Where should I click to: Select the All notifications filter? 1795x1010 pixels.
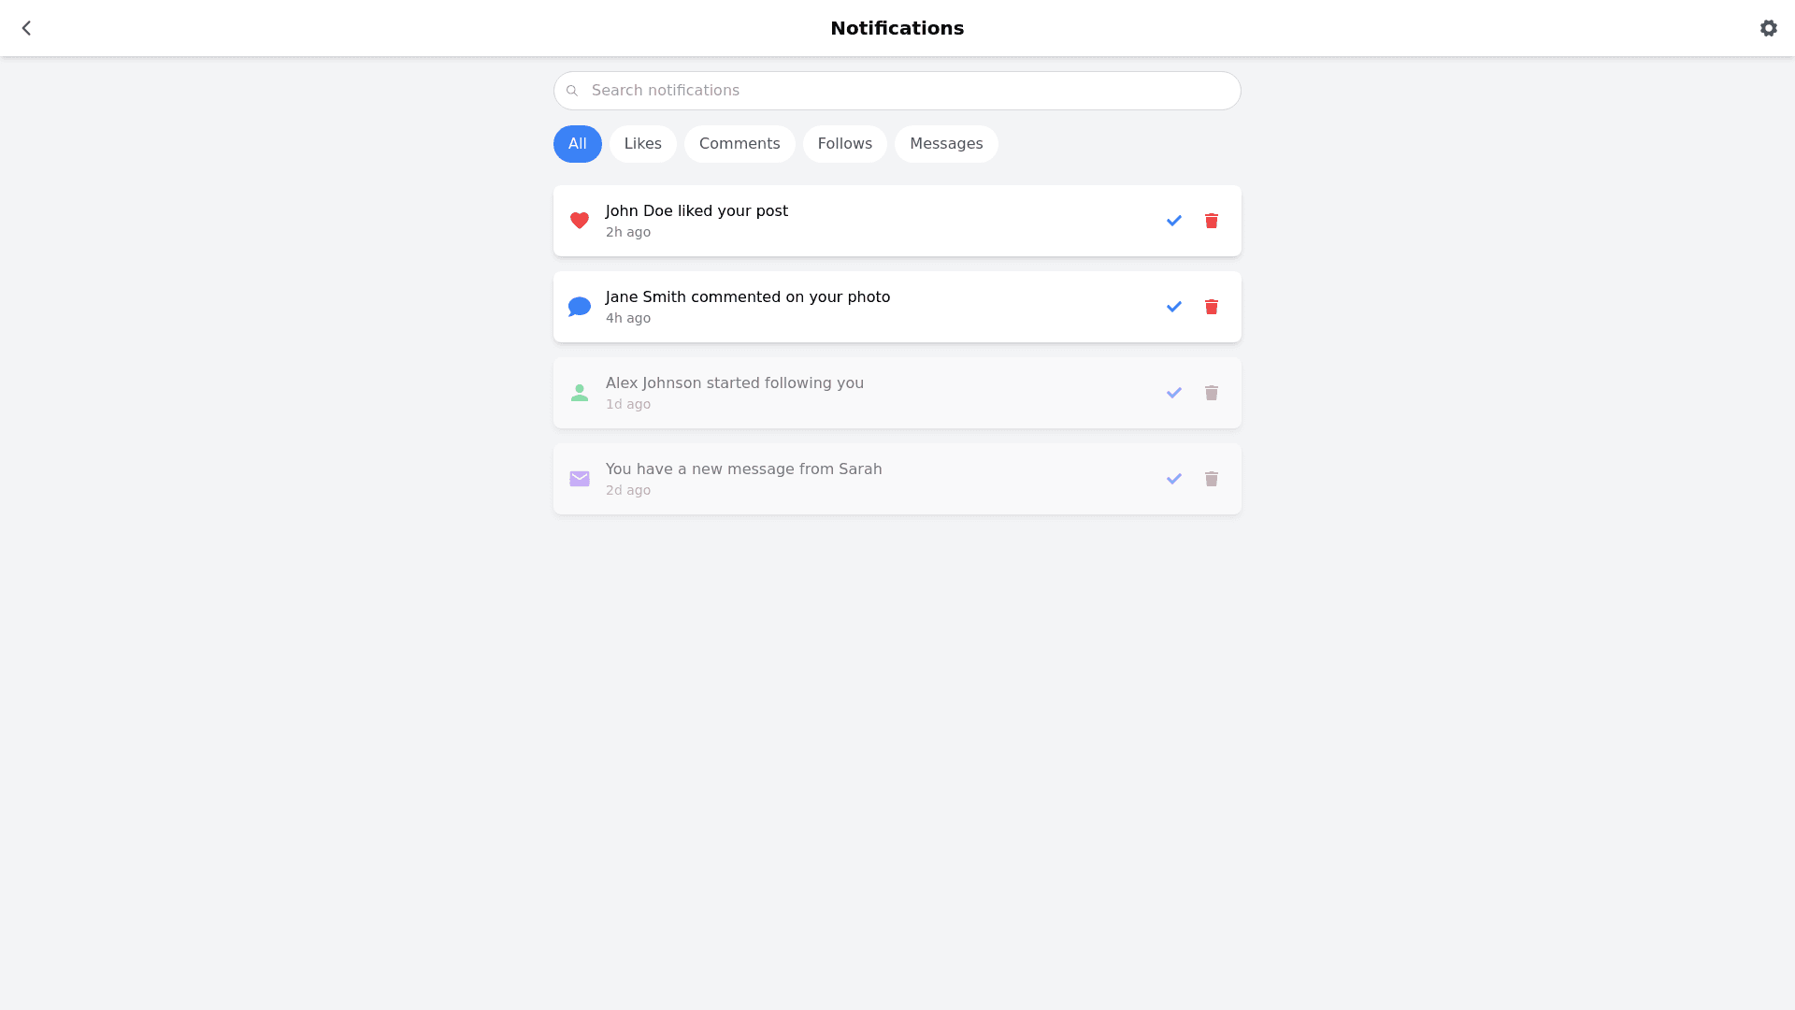(577, 144)
